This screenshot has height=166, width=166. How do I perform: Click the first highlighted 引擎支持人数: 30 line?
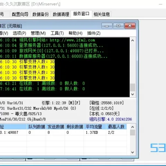(27, 62)
